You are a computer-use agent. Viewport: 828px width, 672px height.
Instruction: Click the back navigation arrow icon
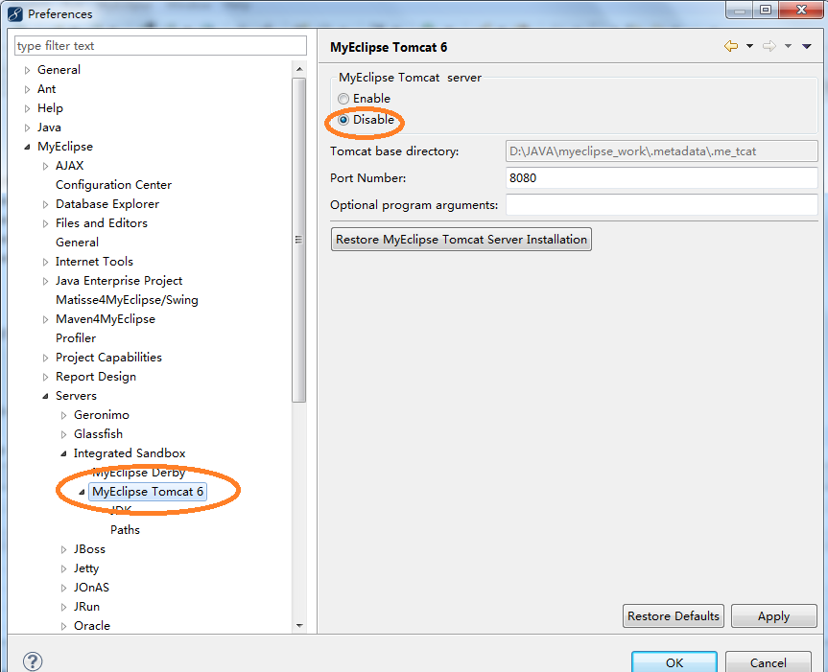729,46
